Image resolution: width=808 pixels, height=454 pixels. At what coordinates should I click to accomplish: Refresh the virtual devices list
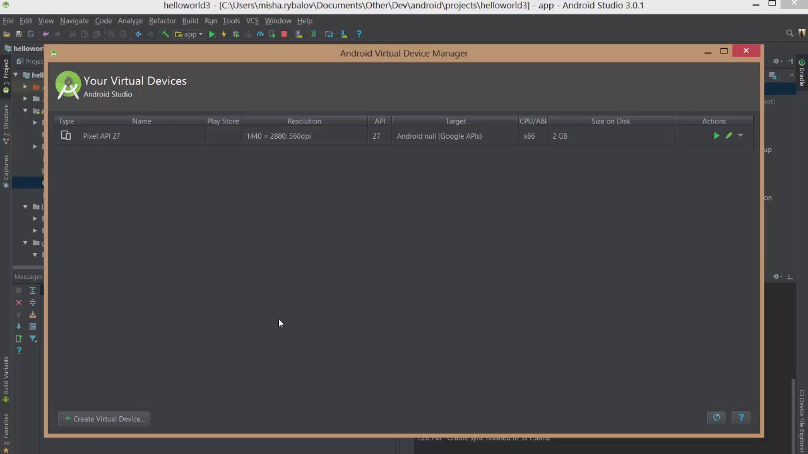point(716,417)
